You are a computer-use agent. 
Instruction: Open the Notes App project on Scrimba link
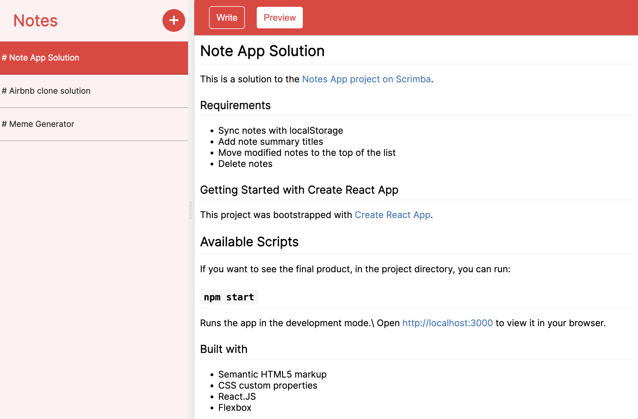366,79
